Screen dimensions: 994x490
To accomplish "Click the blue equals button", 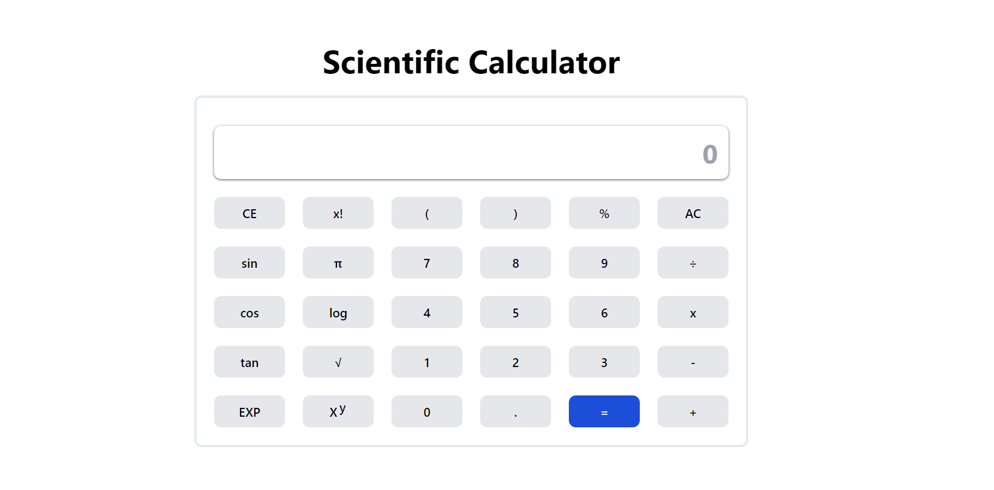I will (604, 411).
